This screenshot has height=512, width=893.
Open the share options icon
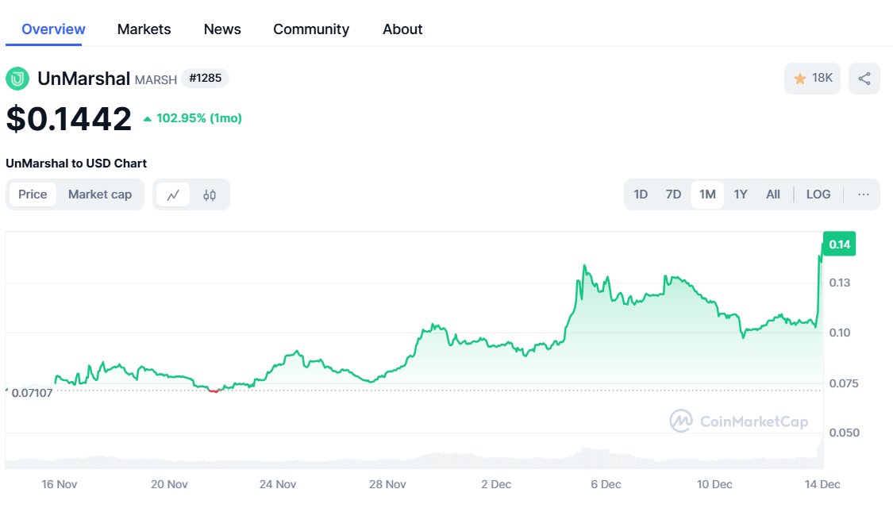click(x=864, y=78)
